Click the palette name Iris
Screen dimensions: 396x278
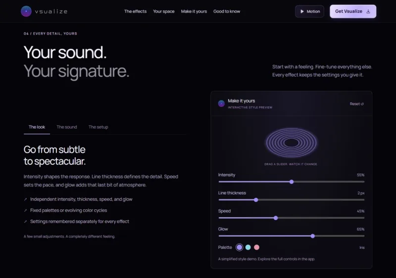pyautogui.click(x=362, y=247)
